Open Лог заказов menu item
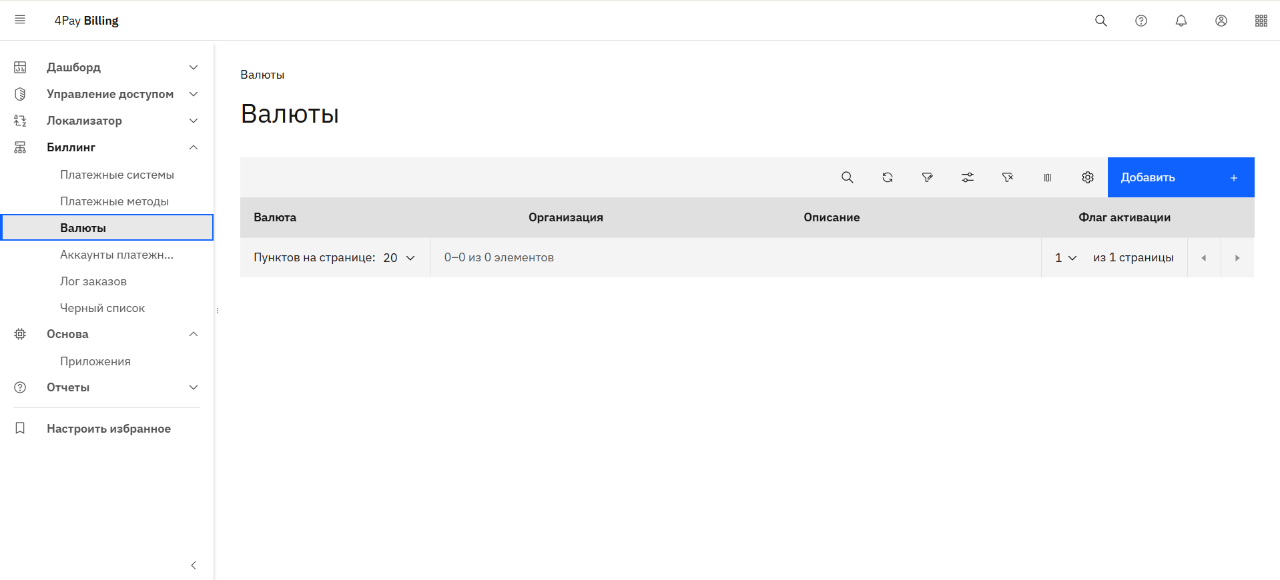Image resolution: width=1280 pixels, height=580 pixels. 93,281
